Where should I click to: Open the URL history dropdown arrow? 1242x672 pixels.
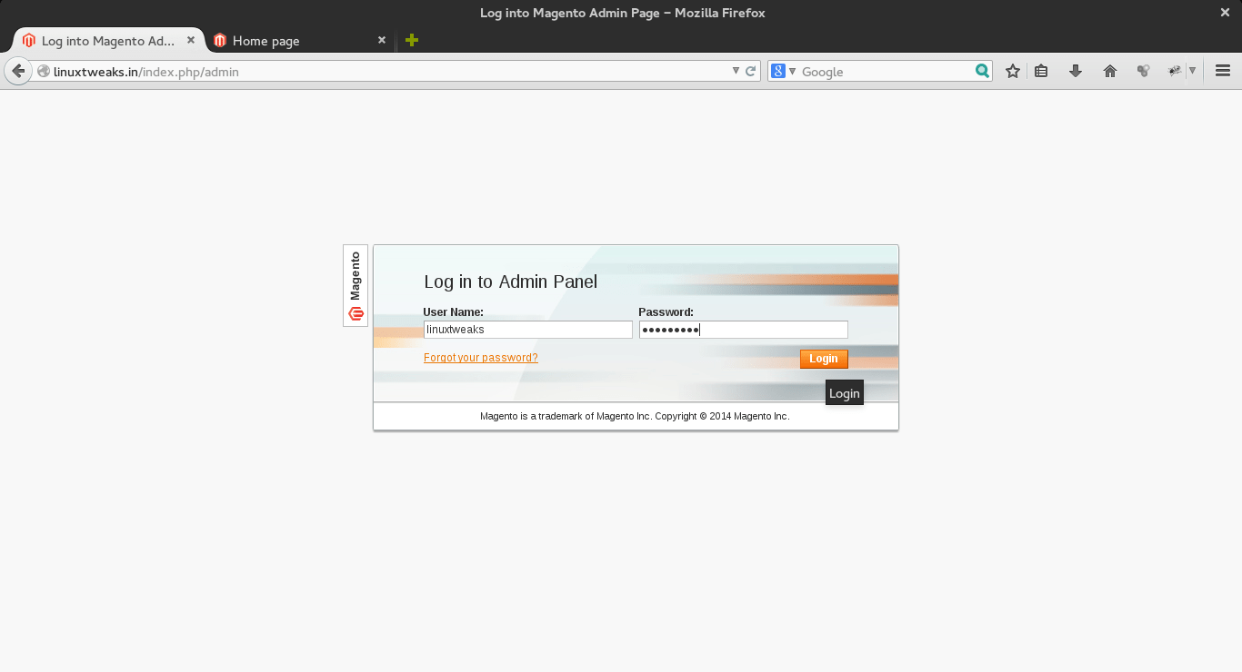point(736,71)
